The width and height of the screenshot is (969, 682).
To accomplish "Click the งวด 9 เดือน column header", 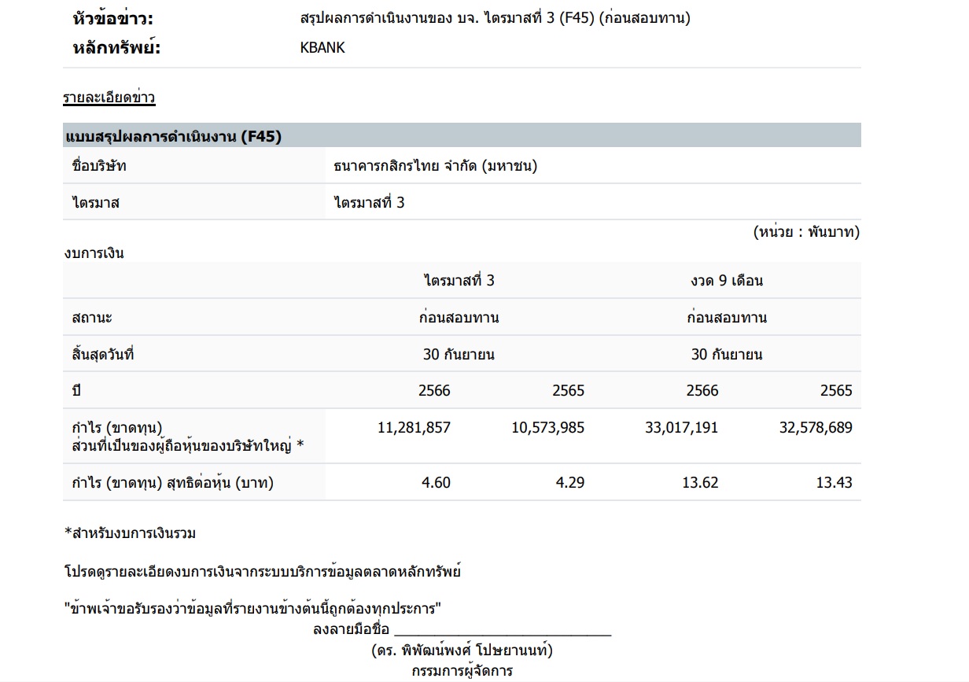I will [x=727, y=281].
